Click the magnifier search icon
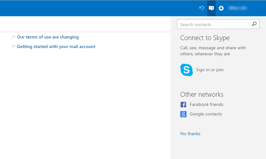 [254, 24]
